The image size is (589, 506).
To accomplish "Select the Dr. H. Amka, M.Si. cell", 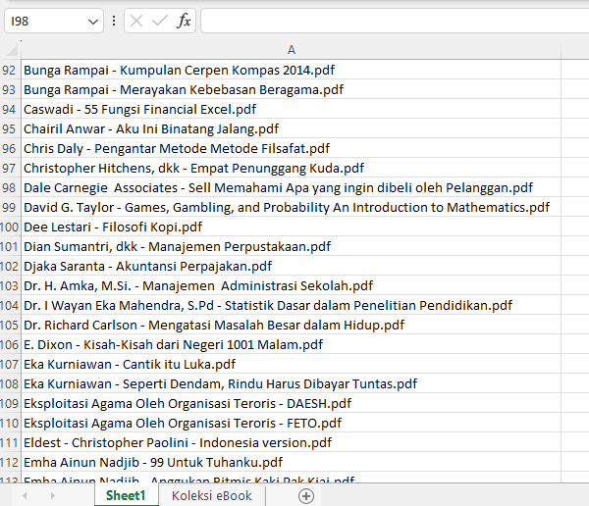I will click(292, 285).
